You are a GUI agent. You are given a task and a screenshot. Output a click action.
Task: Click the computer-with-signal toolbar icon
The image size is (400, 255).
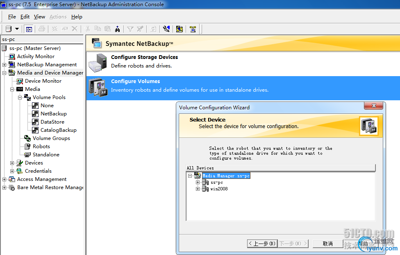tap(193, 29)
